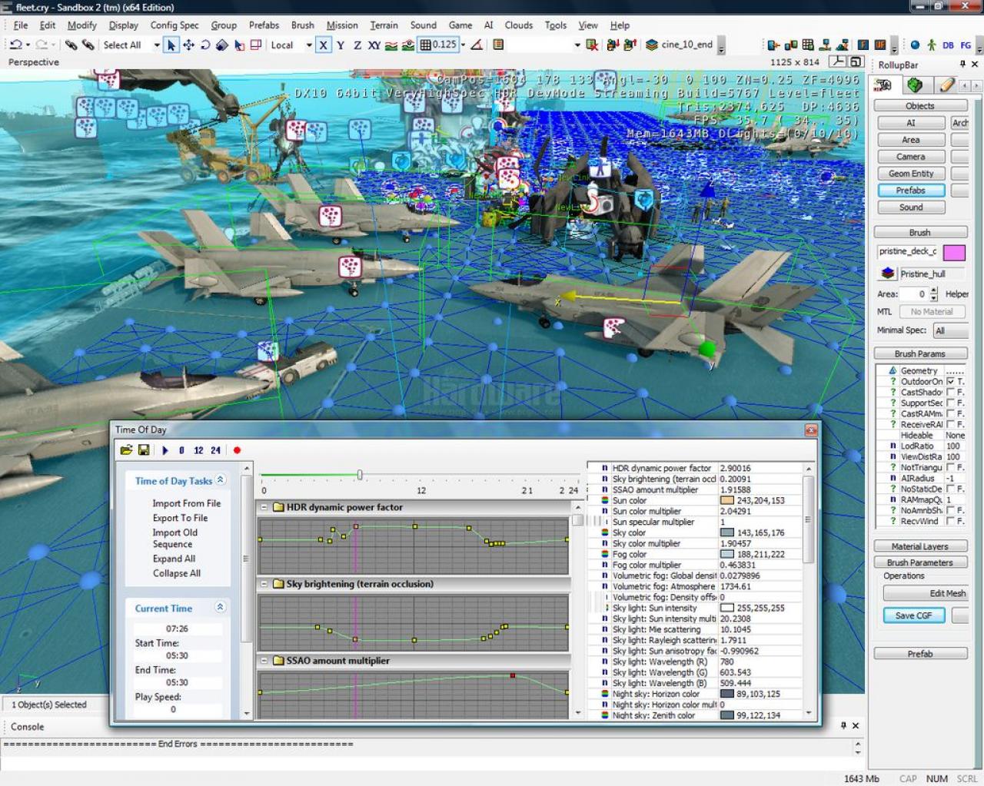This screenshot has height=786, width=984.
Task: Toggle the RecvWind checkbox
Action: (951, 521)
